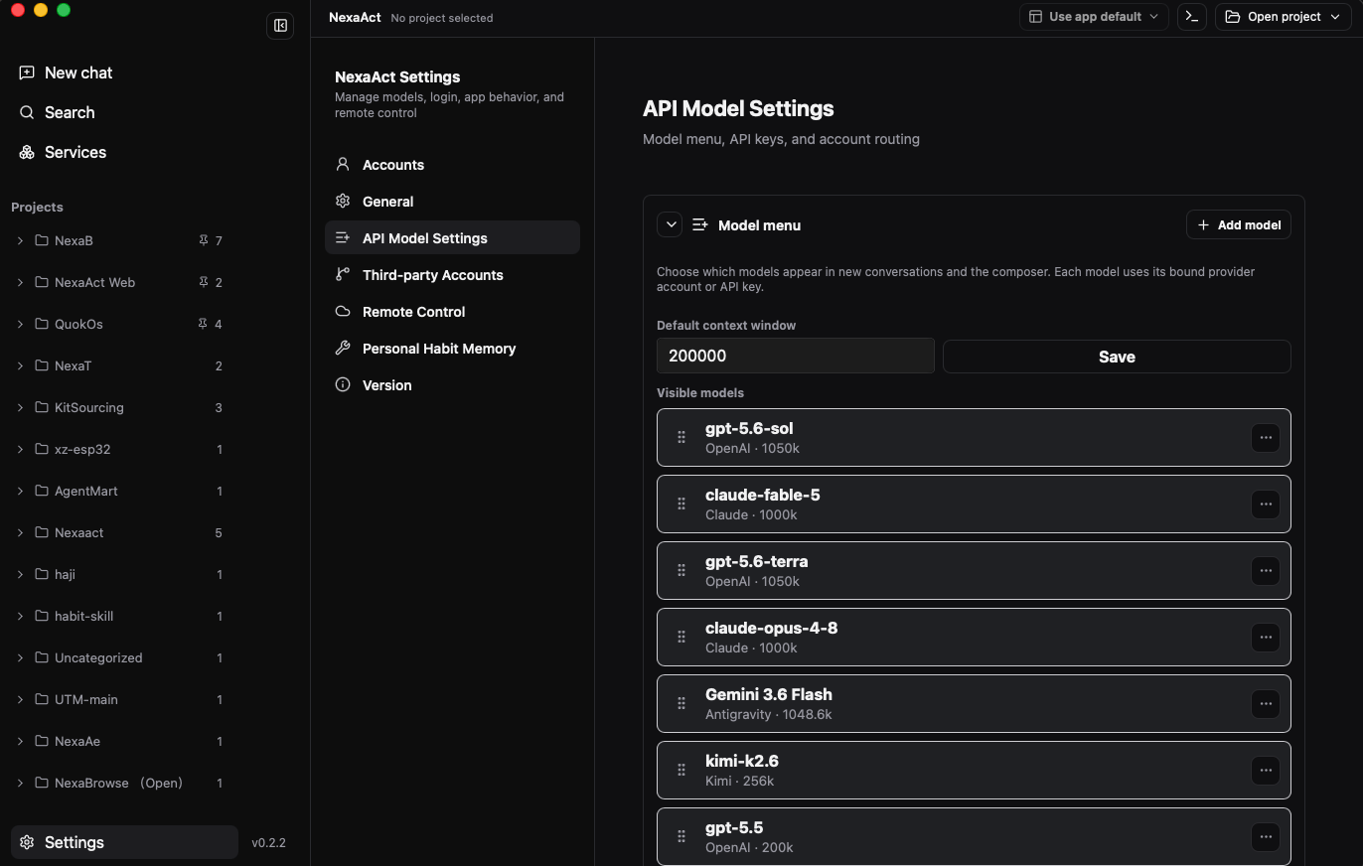Click the Services icon
1363x866 pixels.
tap(27, 152)
